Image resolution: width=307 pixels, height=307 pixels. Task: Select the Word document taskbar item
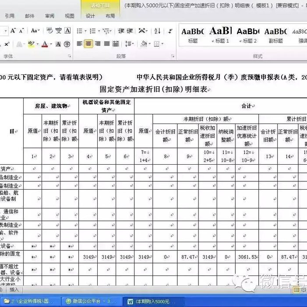click(153, 301)
